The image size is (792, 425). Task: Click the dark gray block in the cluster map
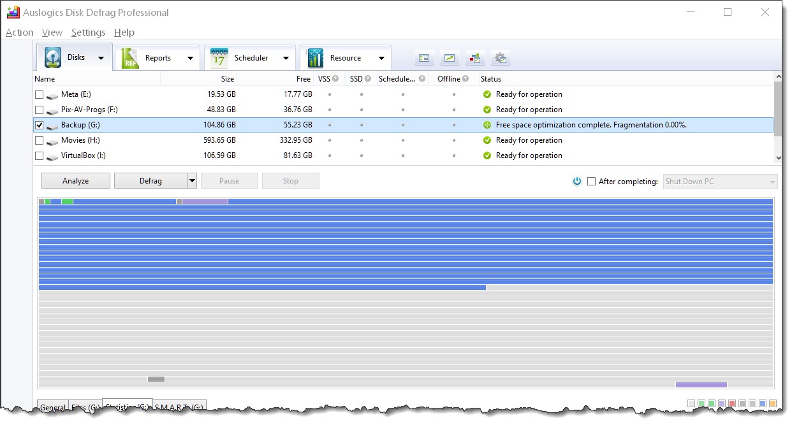pos(156,379)
